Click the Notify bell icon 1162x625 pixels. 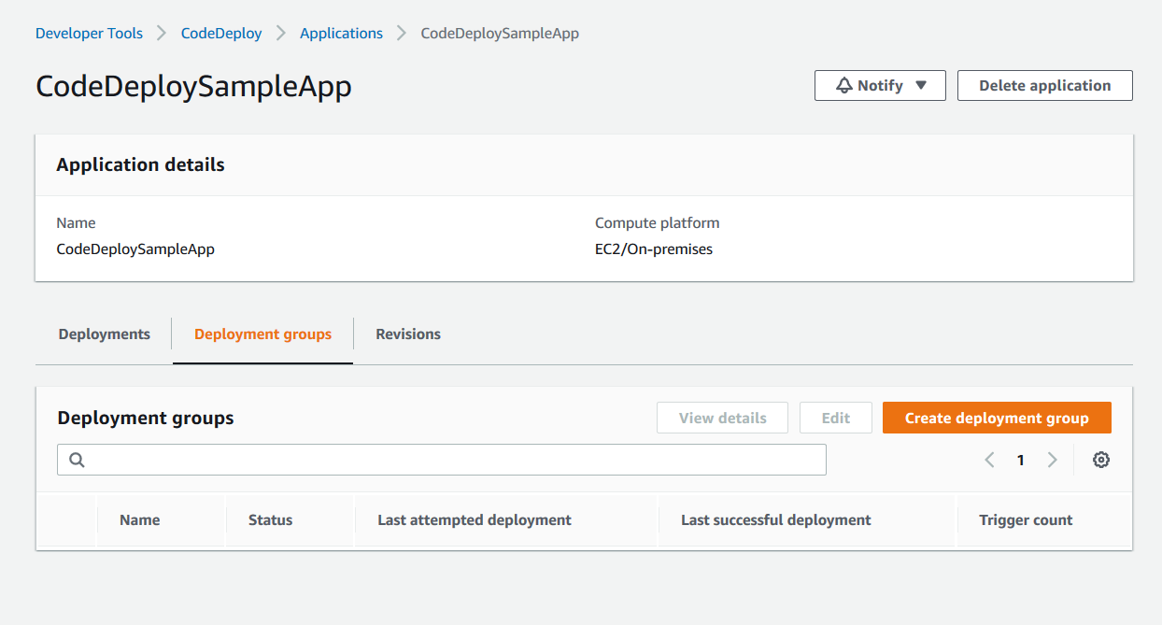844,85
